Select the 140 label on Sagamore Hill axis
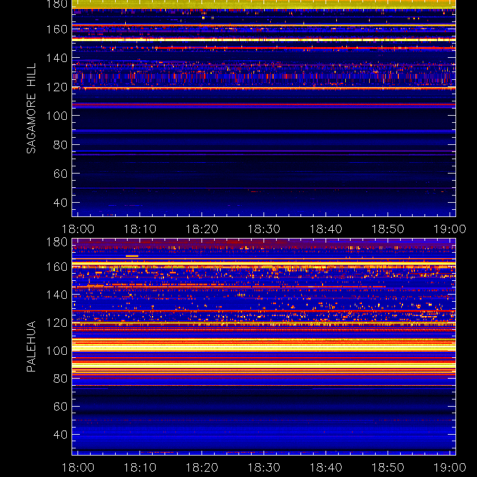 tap(57, 58)
